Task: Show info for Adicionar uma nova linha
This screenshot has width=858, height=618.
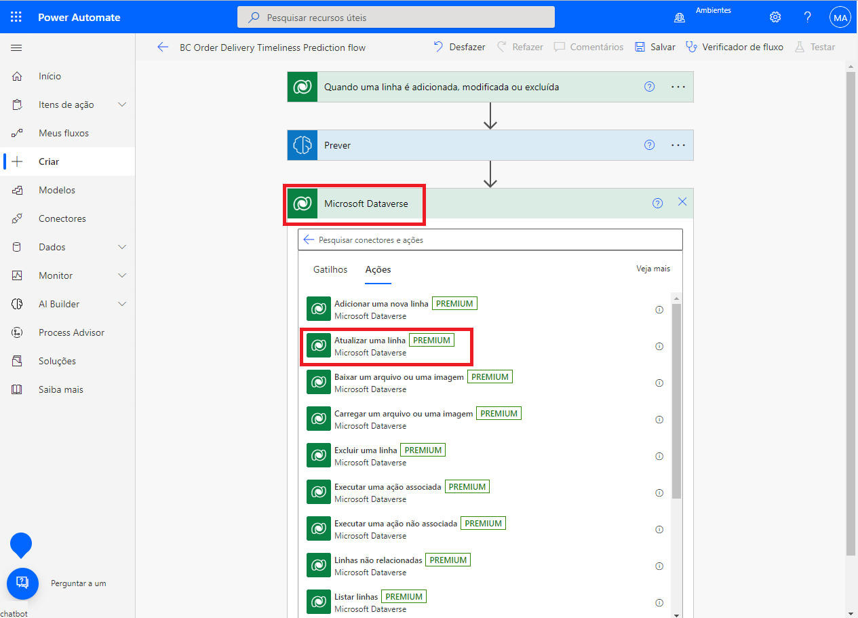Action: (x=659, y=309)
